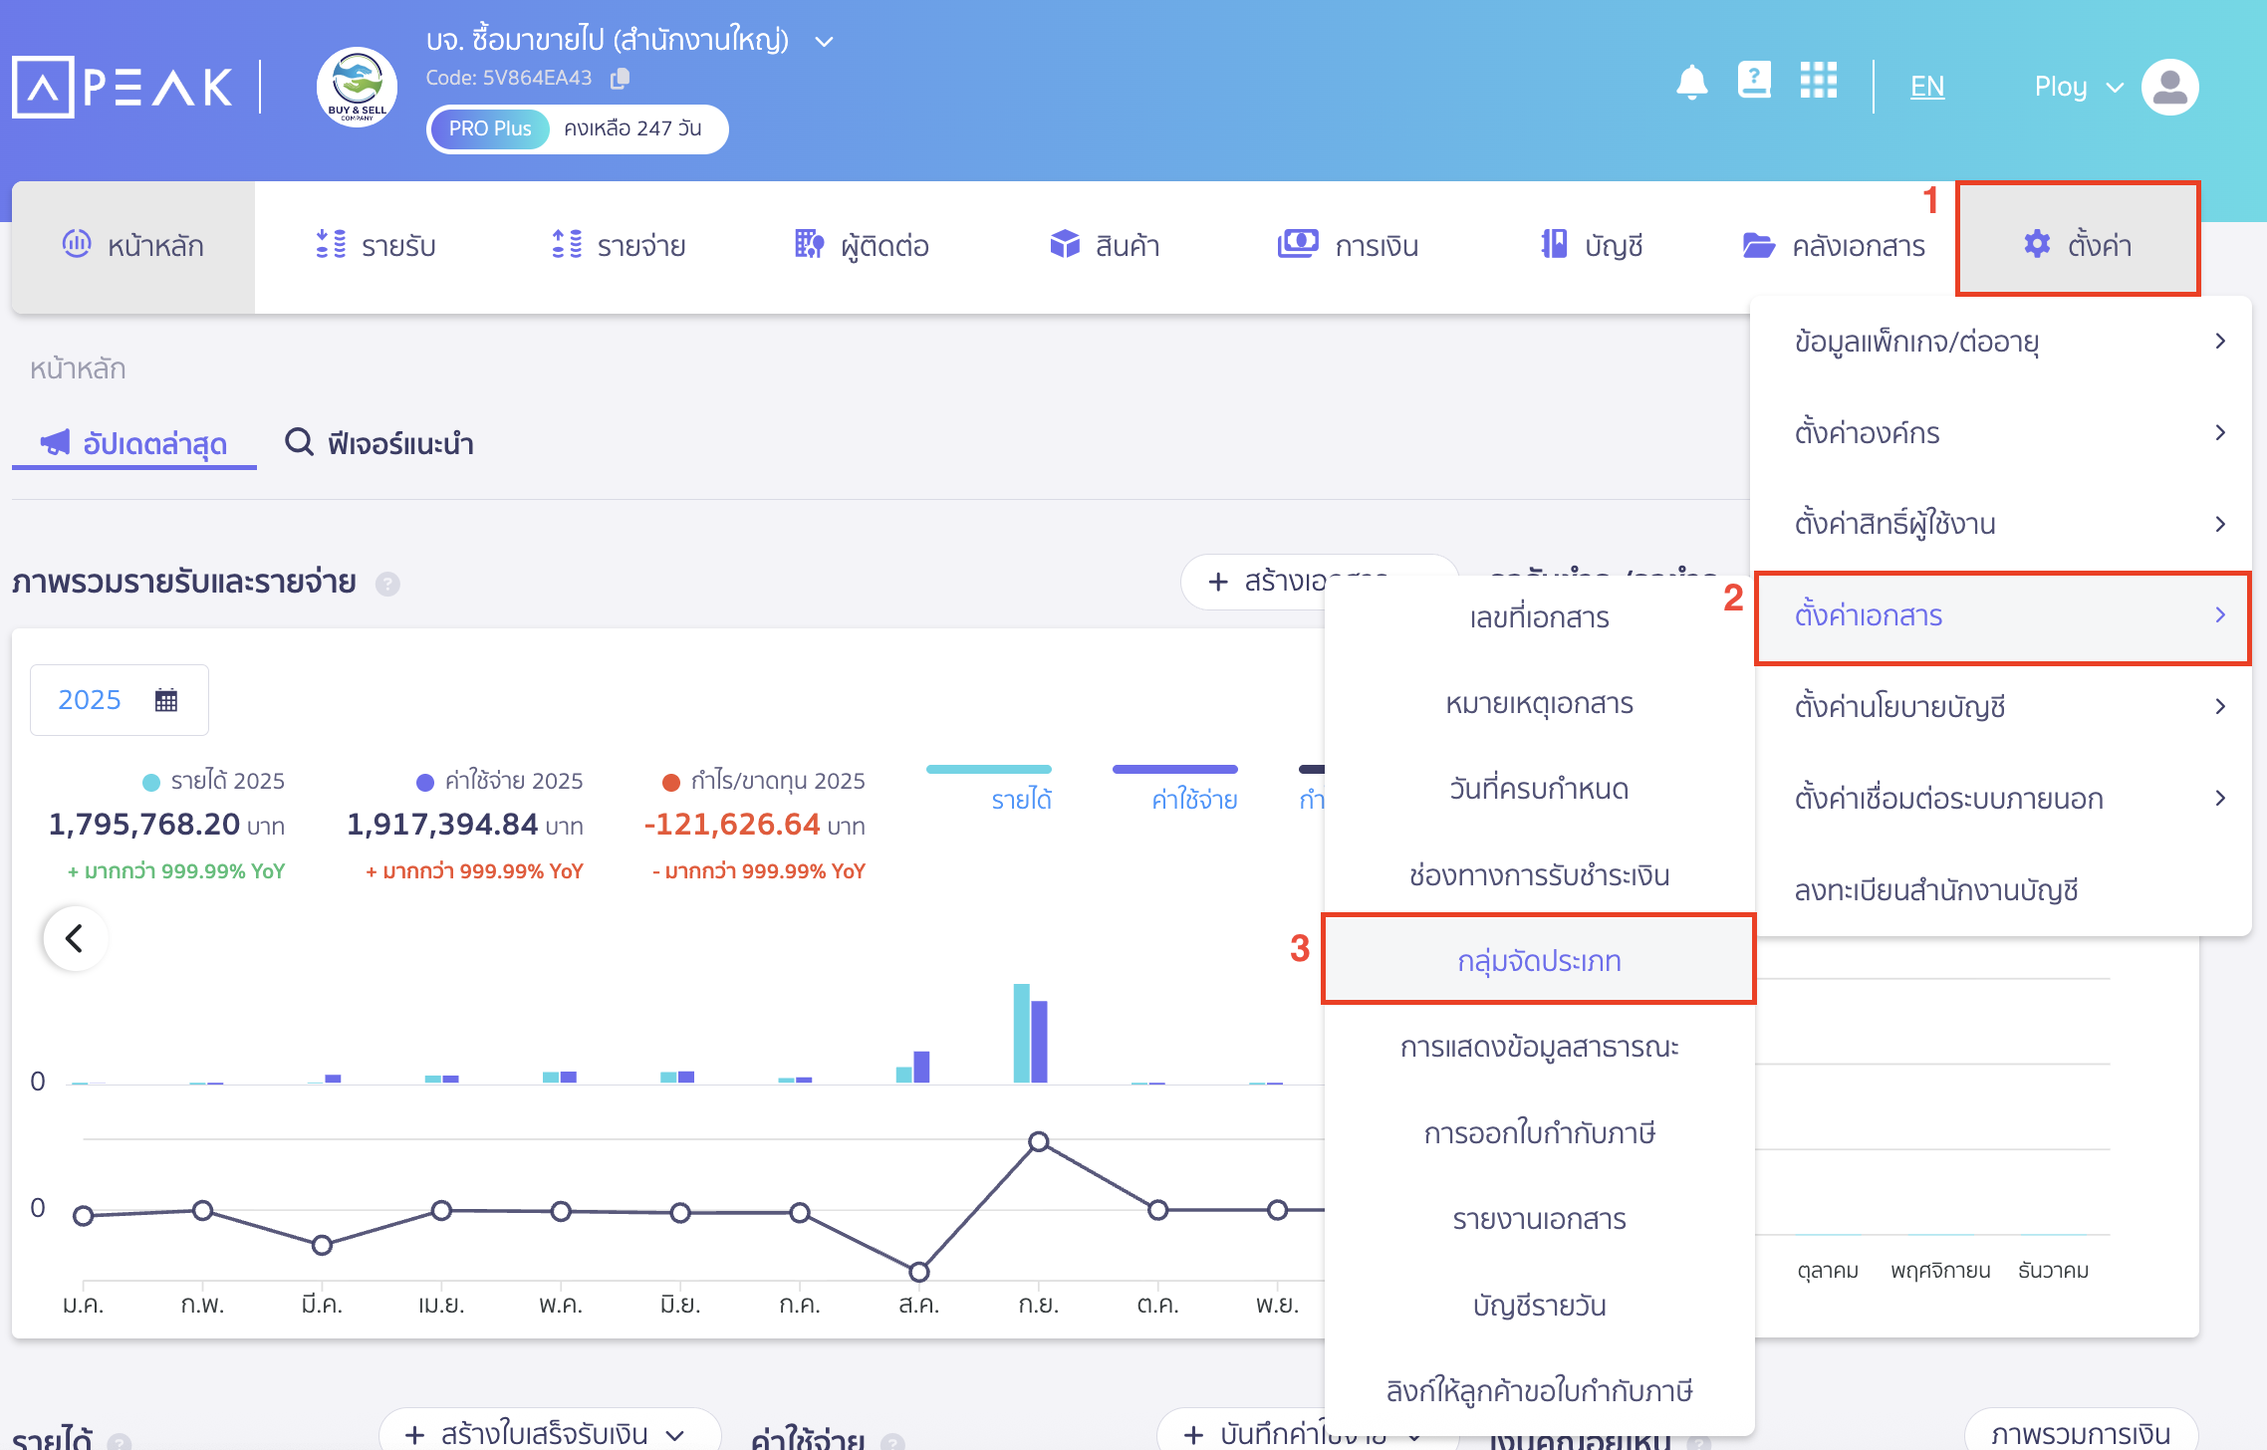This screenshot has width=2267, height=1450.
Task: Click the chart's left navigation arrow
Action: tap(74, 937)
